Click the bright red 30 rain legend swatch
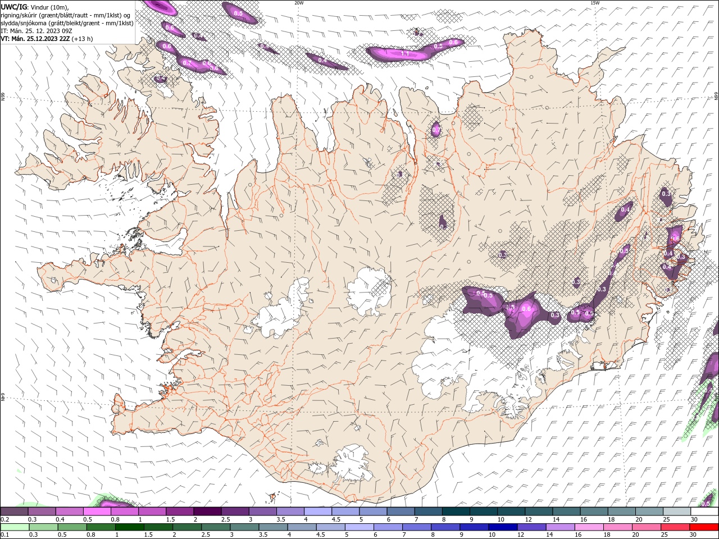 (x=704, y=527)
